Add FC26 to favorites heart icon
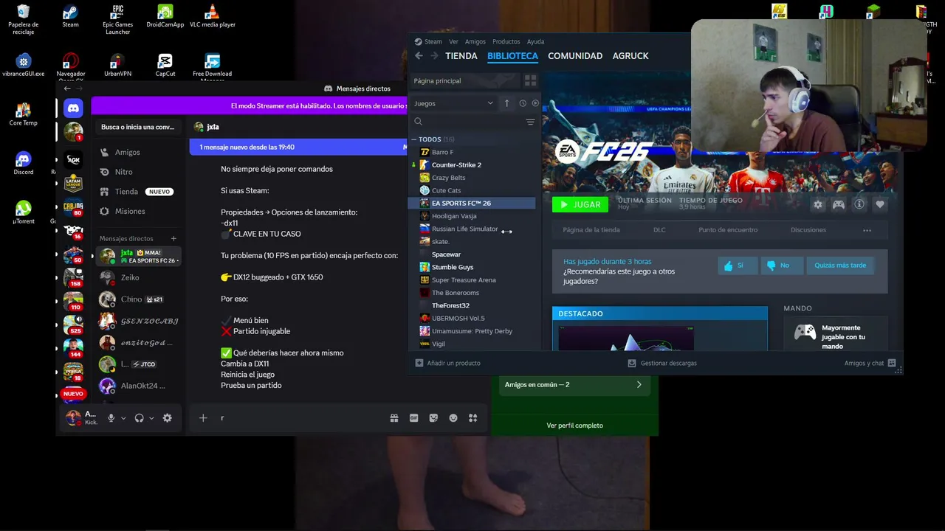Viewport: 945px width, 531px height. click(880, 204)
